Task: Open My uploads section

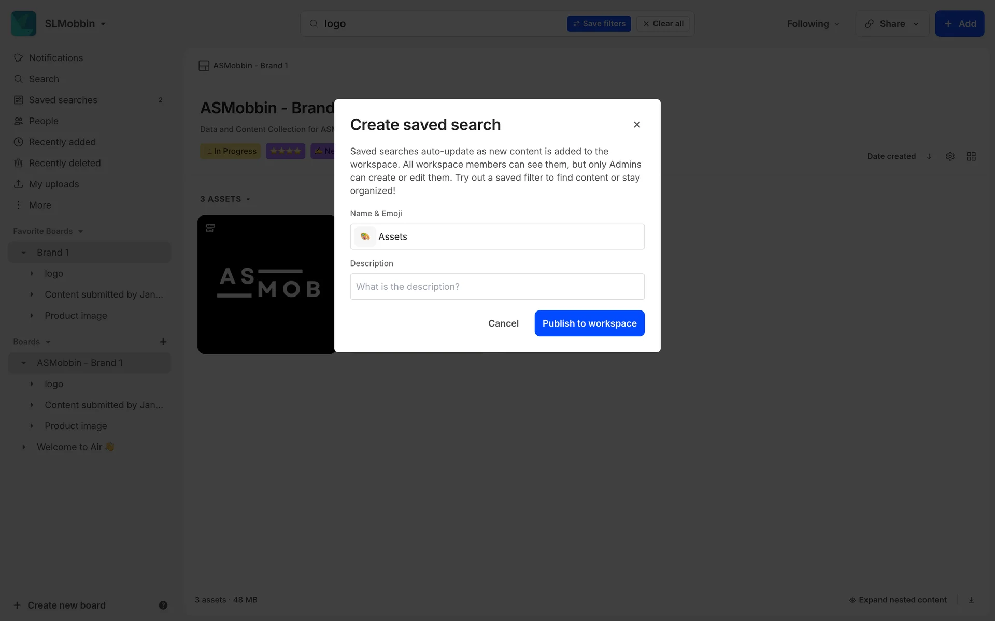Action: pos(53,184)
